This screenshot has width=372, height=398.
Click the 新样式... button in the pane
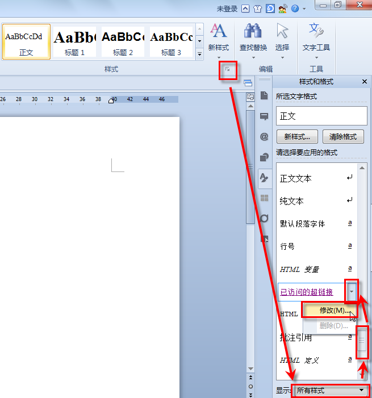[297, 137]
